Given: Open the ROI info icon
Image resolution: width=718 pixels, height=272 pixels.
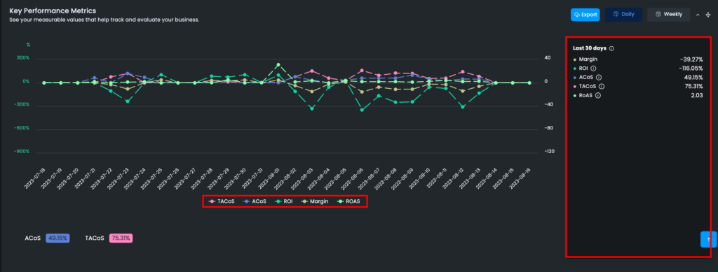Looking at the screenshot, I should tap(593, 68).
